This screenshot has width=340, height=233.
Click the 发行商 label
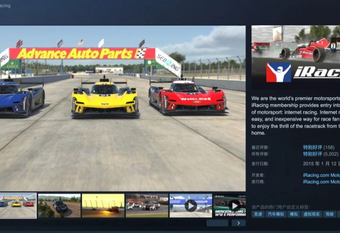pos(258,182)
